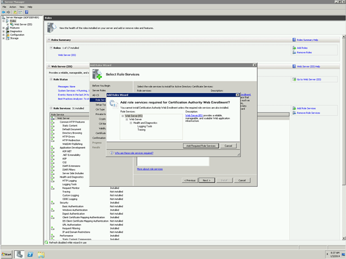
Task: Click the scroll-down arrow of main pane
Action: (344, 238)
